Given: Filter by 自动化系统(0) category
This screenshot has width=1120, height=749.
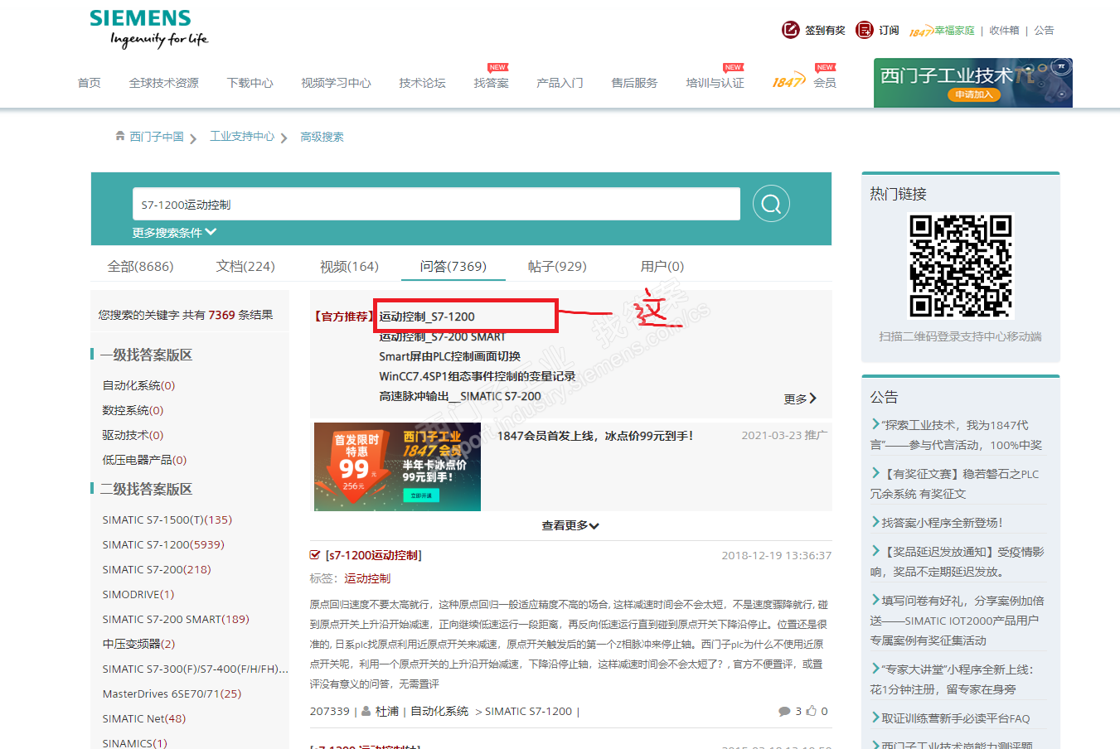Looking at the screenshot, I should coord(138,385).
